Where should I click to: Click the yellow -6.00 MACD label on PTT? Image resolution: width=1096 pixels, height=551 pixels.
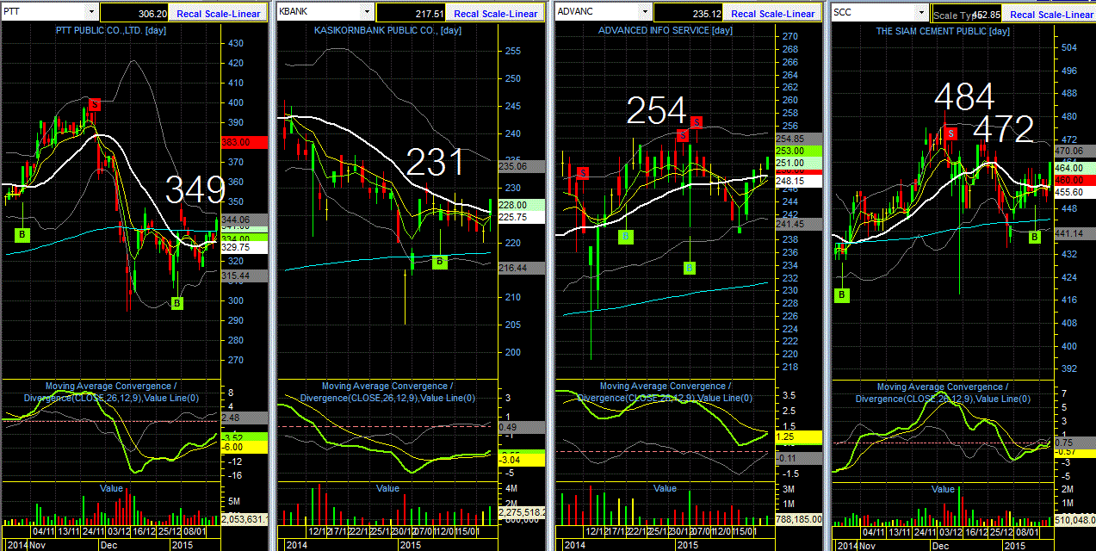tap(246, 447)
